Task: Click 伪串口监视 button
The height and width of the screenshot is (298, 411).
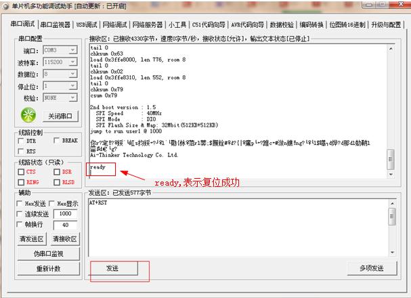Action: tap(49, 254)
